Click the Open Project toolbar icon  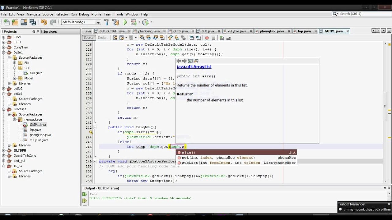(x=24, y=22)
